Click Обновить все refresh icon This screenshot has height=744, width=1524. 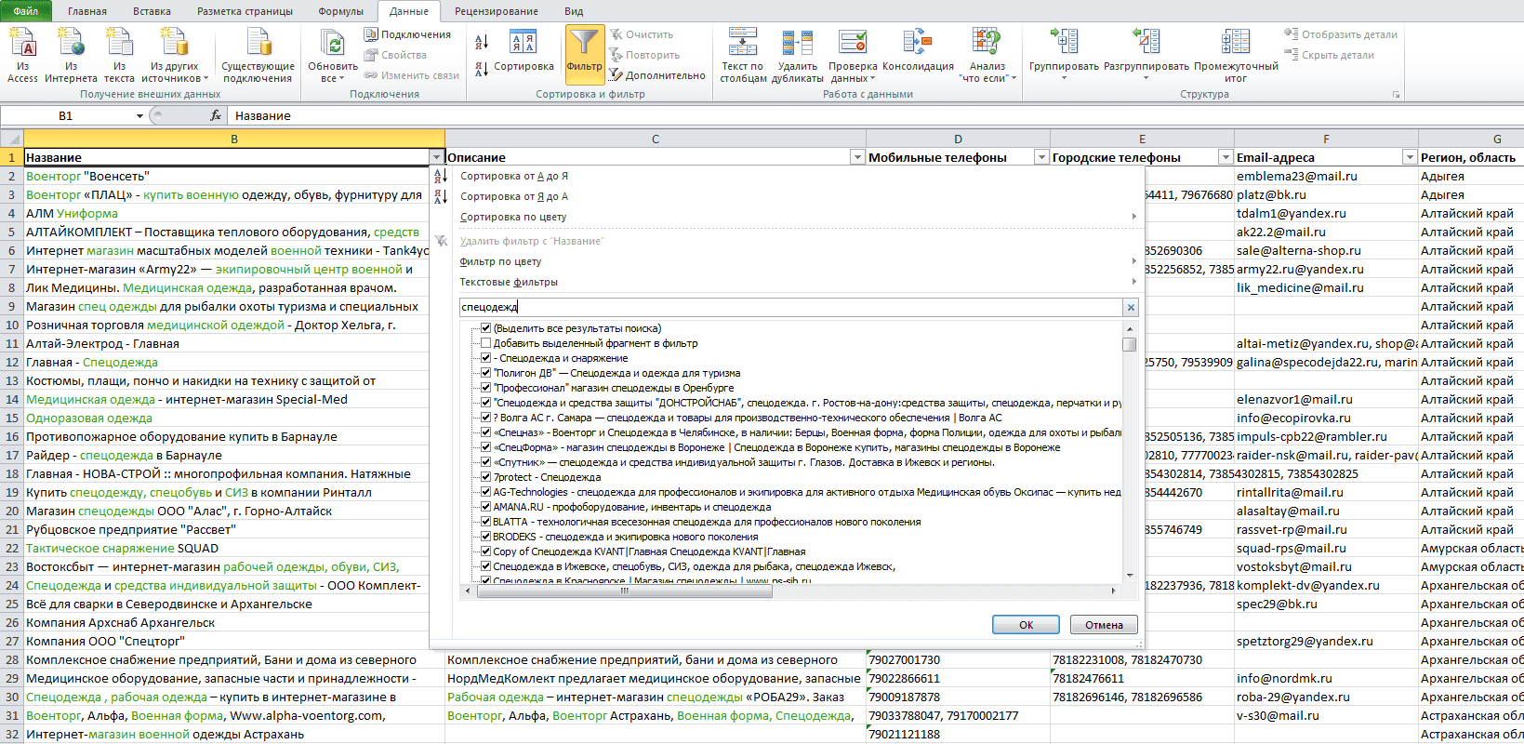point(333,56)
